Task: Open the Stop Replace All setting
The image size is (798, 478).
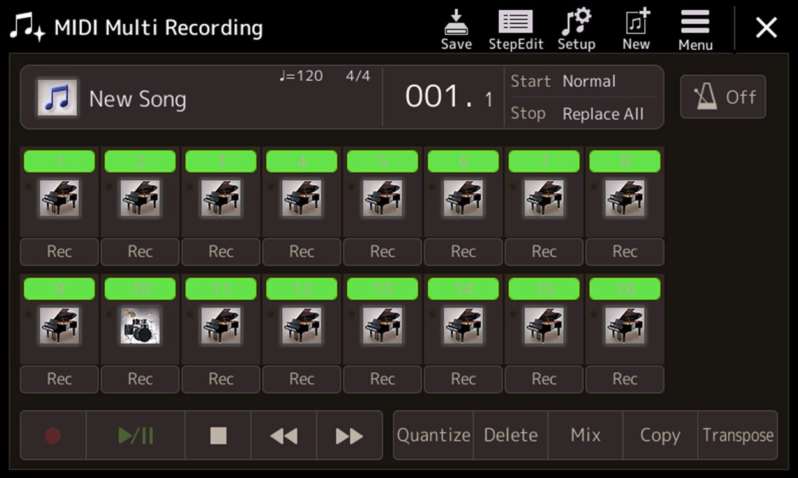Action: (x=583, y=114)
